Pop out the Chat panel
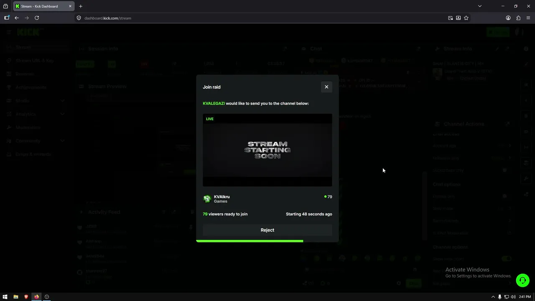 click(x=418, y=49)
